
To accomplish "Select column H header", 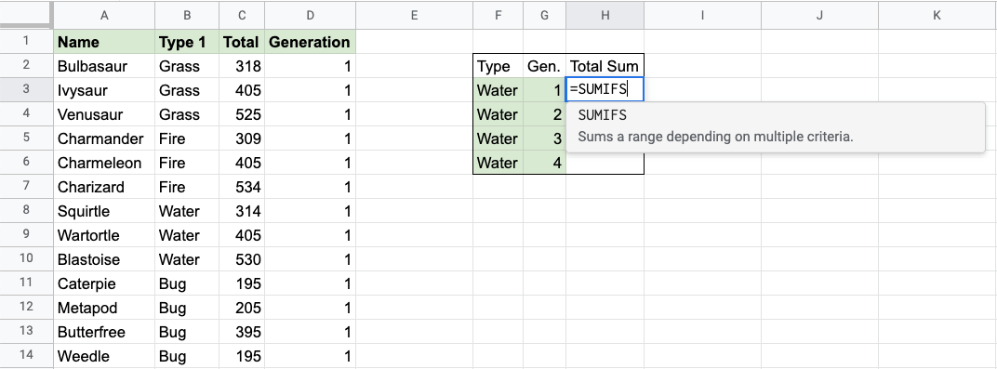I will pos(605,15).
